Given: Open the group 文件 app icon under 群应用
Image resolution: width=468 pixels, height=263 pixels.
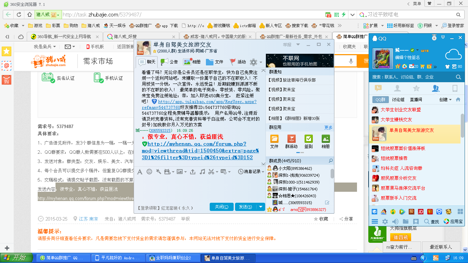Looking at the screenshot, I should (x=274, y=139).
